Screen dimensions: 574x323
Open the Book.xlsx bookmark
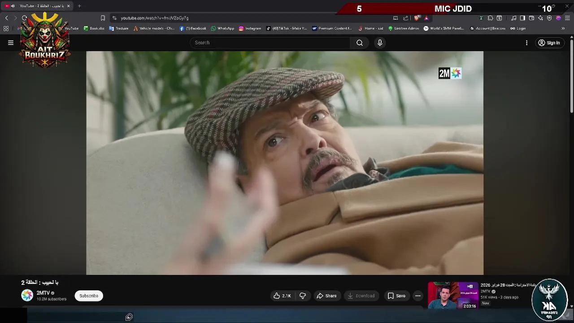[x=94, y=28]
